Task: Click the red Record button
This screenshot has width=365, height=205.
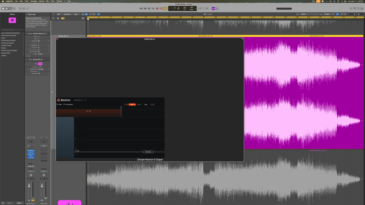Action: (x=157, y=9)
